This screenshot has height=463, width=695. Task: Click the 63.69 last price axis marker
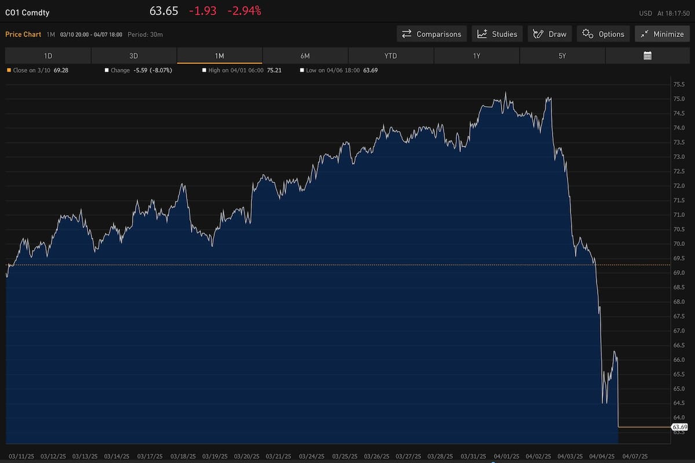(x=679, y=427)
